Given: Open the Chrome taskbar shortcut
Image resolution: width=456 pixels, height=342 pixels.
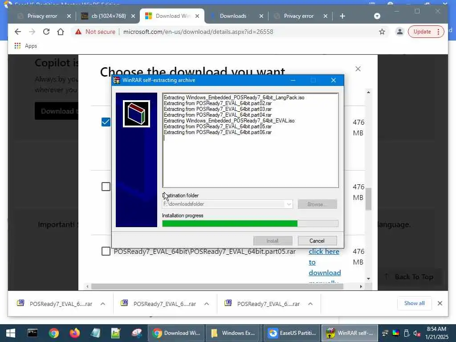Looking at the screenshot, I should pyautogui.click(x=54, y=333).
